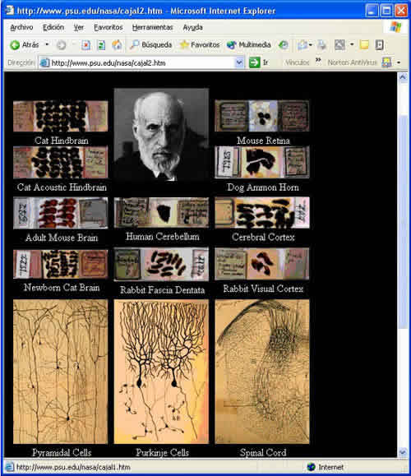The height and width of the screenshot is (476, 411).
Task: Click the Mail icon
Action: point(302,45)
